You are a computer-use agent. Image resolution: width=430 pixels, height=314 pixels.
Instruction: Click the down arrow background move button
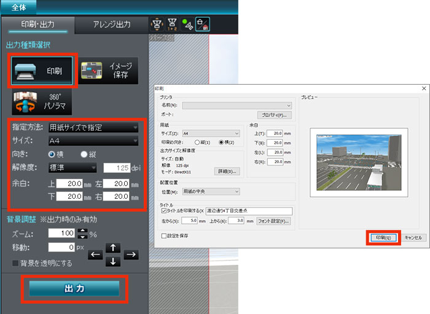[x=112, y=261]
